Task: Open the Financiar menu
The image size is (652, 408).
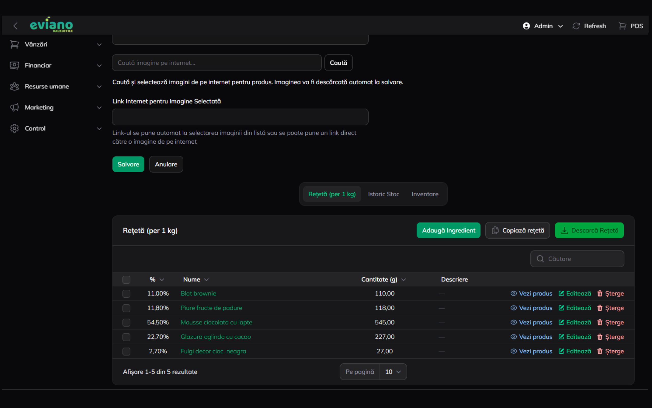Action: pos(56,65)
